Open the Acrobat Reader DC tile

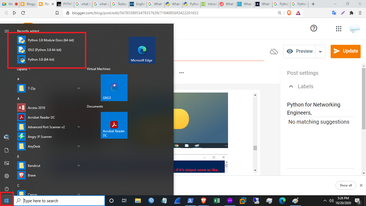(114, 125)
